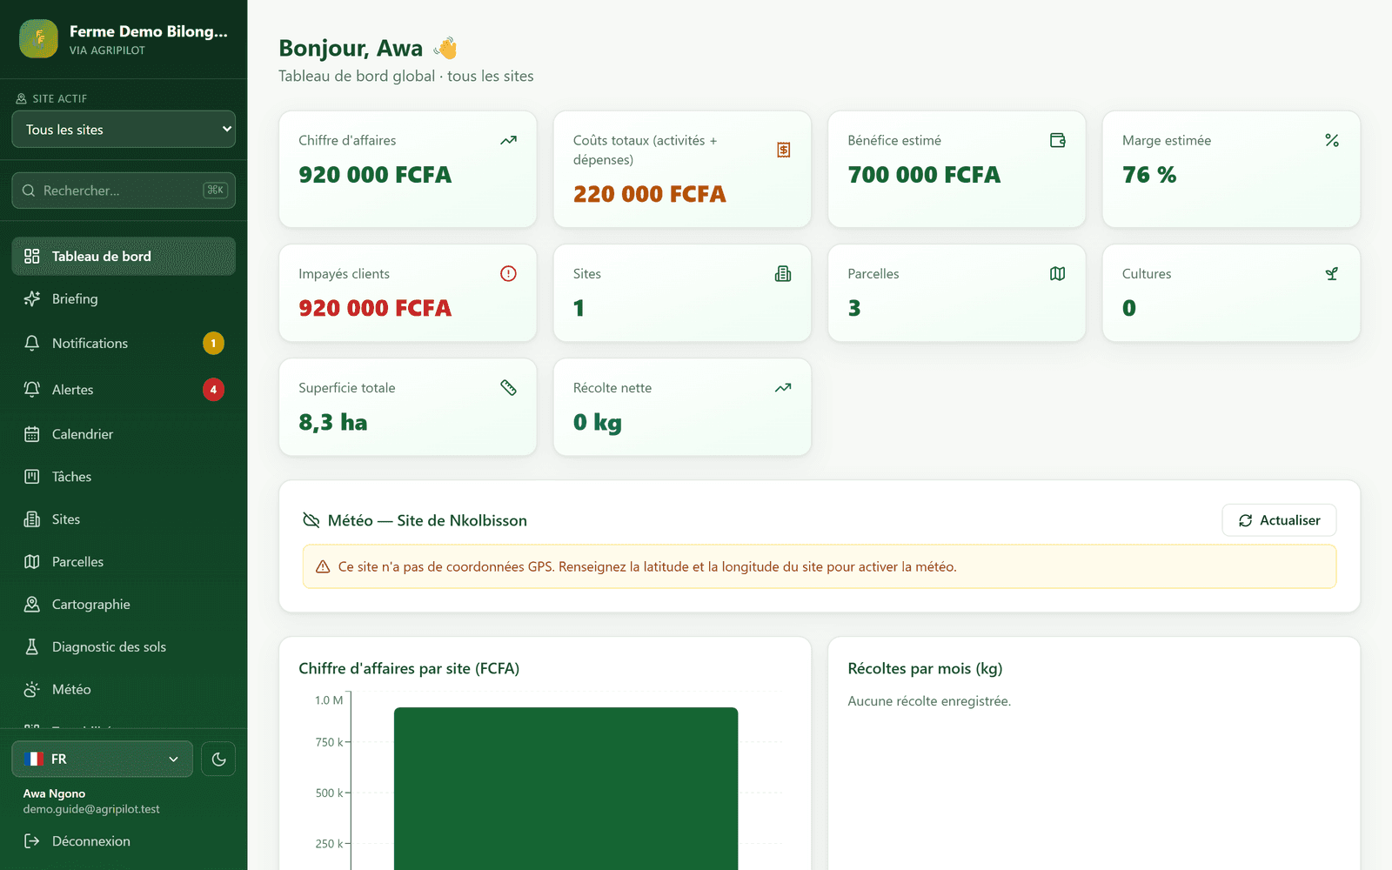1392x870 pixels.
Task: Click the Aucune récolte enregistrée message
Action: (x=929, y=701)
